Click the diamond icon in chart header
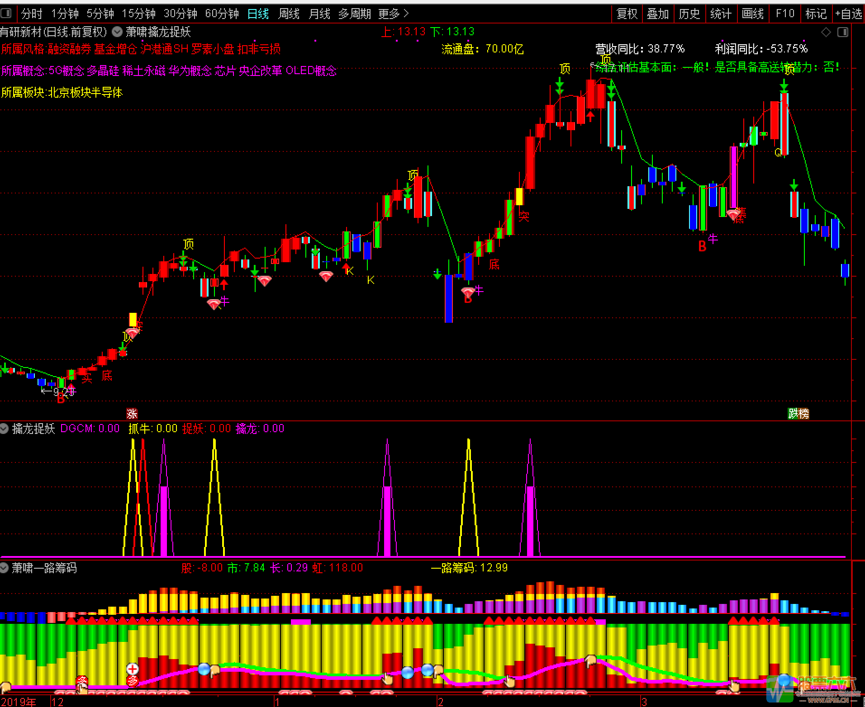 click(826, 32)
